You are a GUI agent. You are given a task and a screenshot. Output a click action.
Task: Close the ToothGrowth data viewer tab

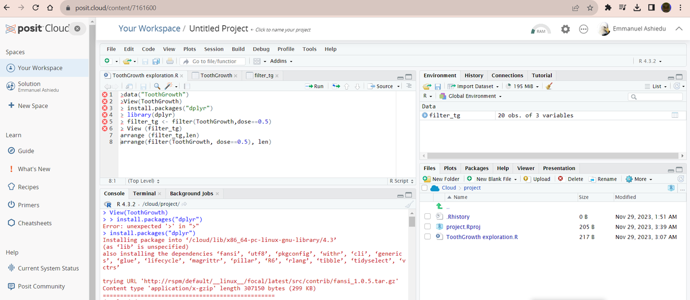(x=237, y=76)
